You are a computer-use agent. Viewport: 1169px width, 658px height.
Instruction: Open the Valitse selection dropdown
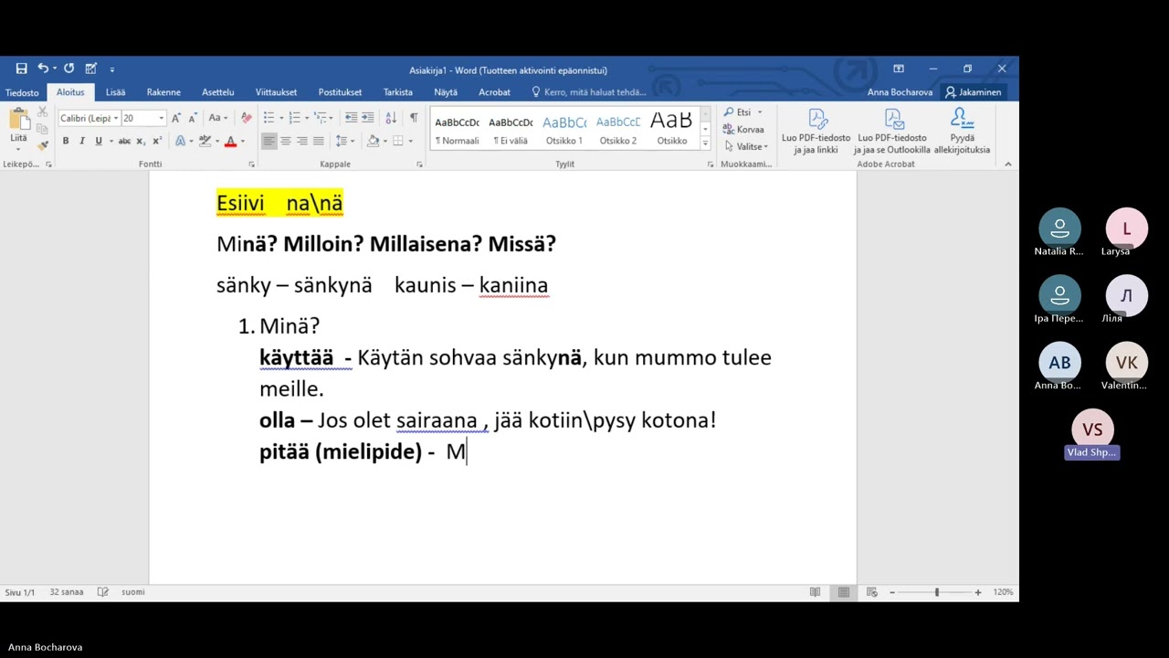(747, 146)
